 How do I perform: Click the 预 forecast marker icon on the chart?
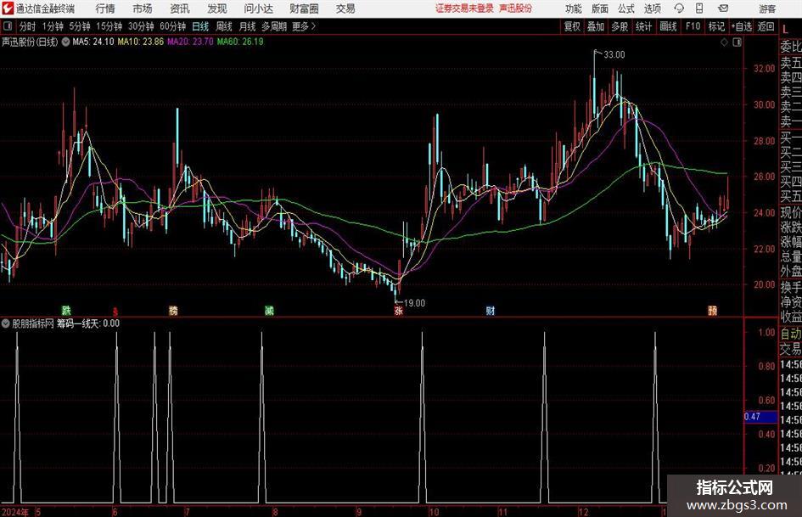[x=713, y=310]
